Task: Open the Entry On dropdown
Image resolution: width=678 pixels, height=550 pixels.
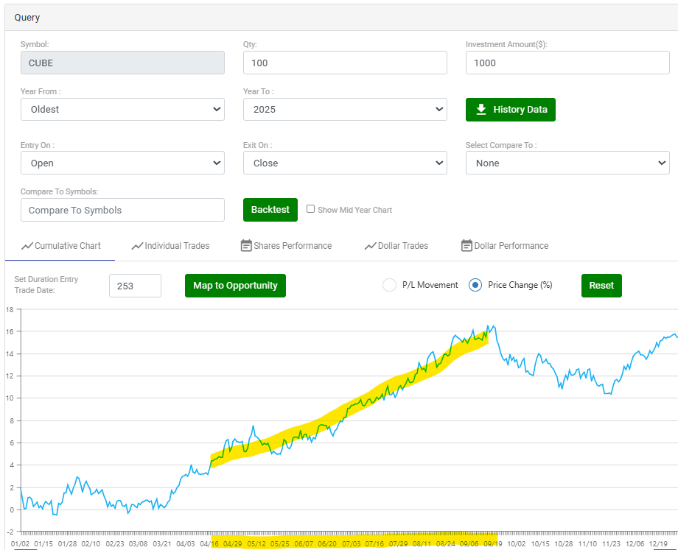Action: [122, 163]
